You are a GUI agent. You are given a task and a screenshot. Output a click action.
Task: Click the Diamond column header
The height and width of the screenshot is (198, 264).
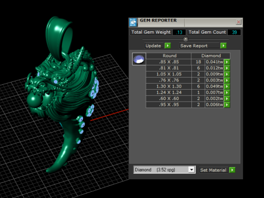point(211,56)
